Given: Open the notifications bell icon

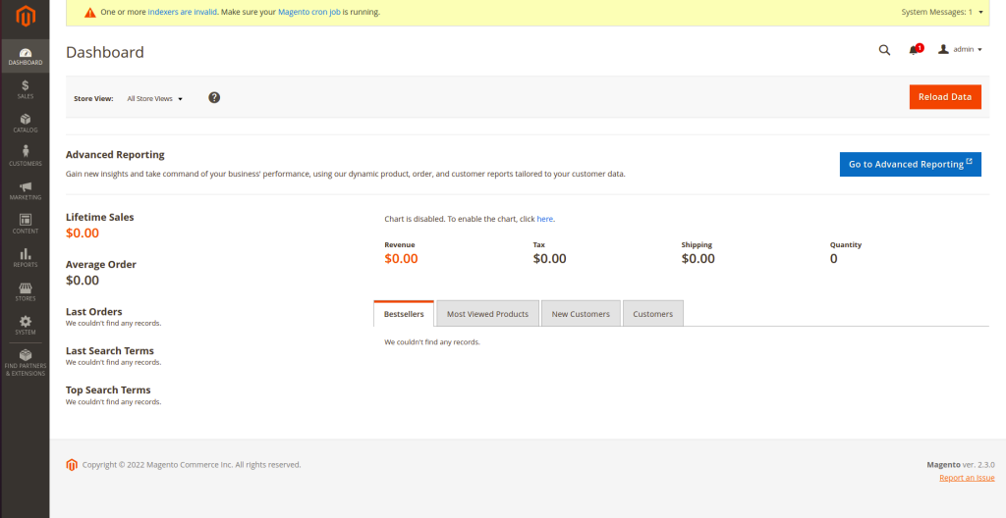Looking at the screenshot, I should [914, 50].
